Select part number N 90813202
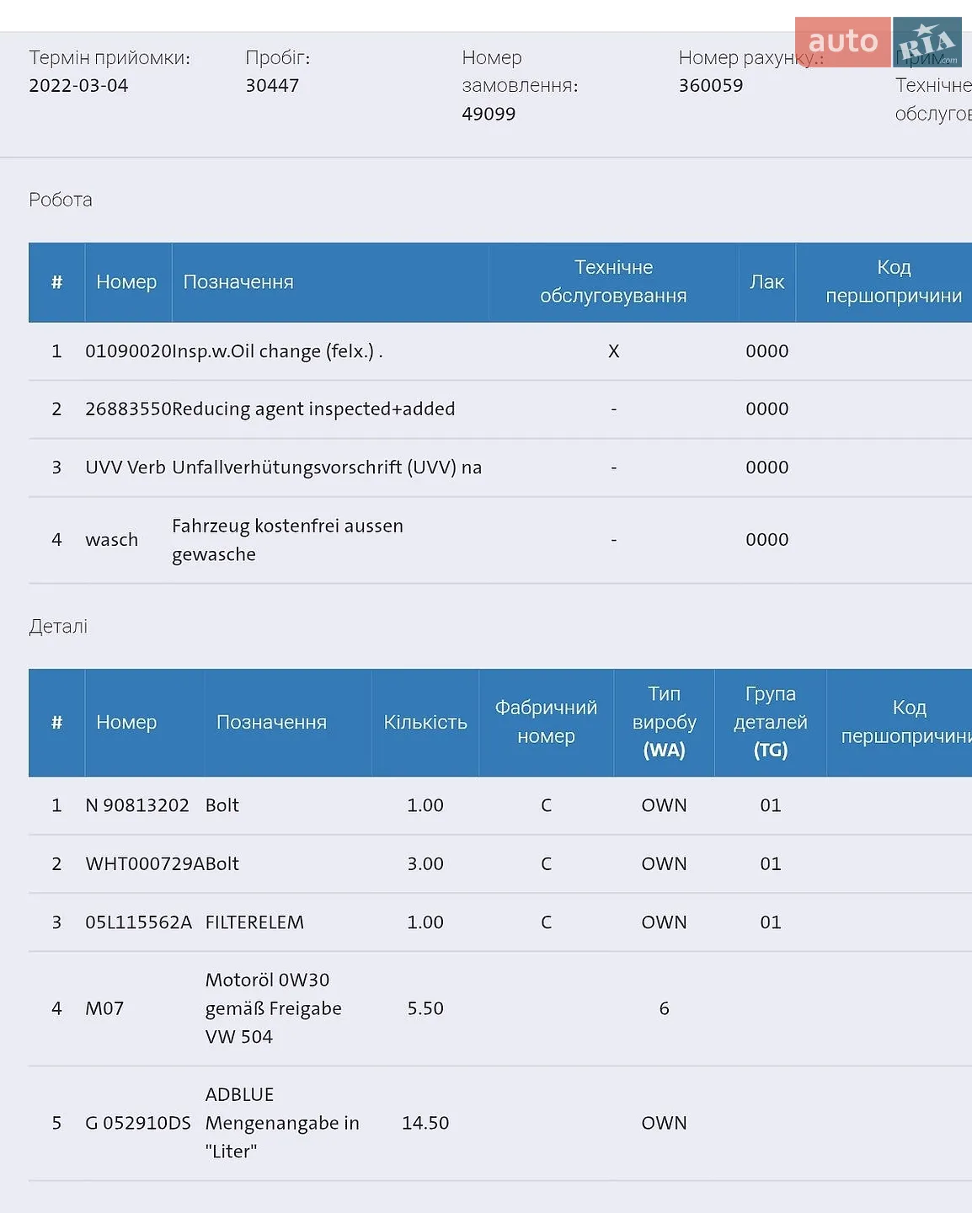972x1213 pixels. point(137,805)
